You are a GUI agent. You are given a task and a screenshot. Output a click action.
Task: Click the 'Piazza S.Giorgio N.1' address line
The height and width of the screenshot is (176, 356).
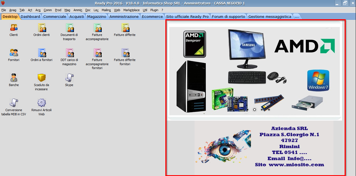click(289, 135)
